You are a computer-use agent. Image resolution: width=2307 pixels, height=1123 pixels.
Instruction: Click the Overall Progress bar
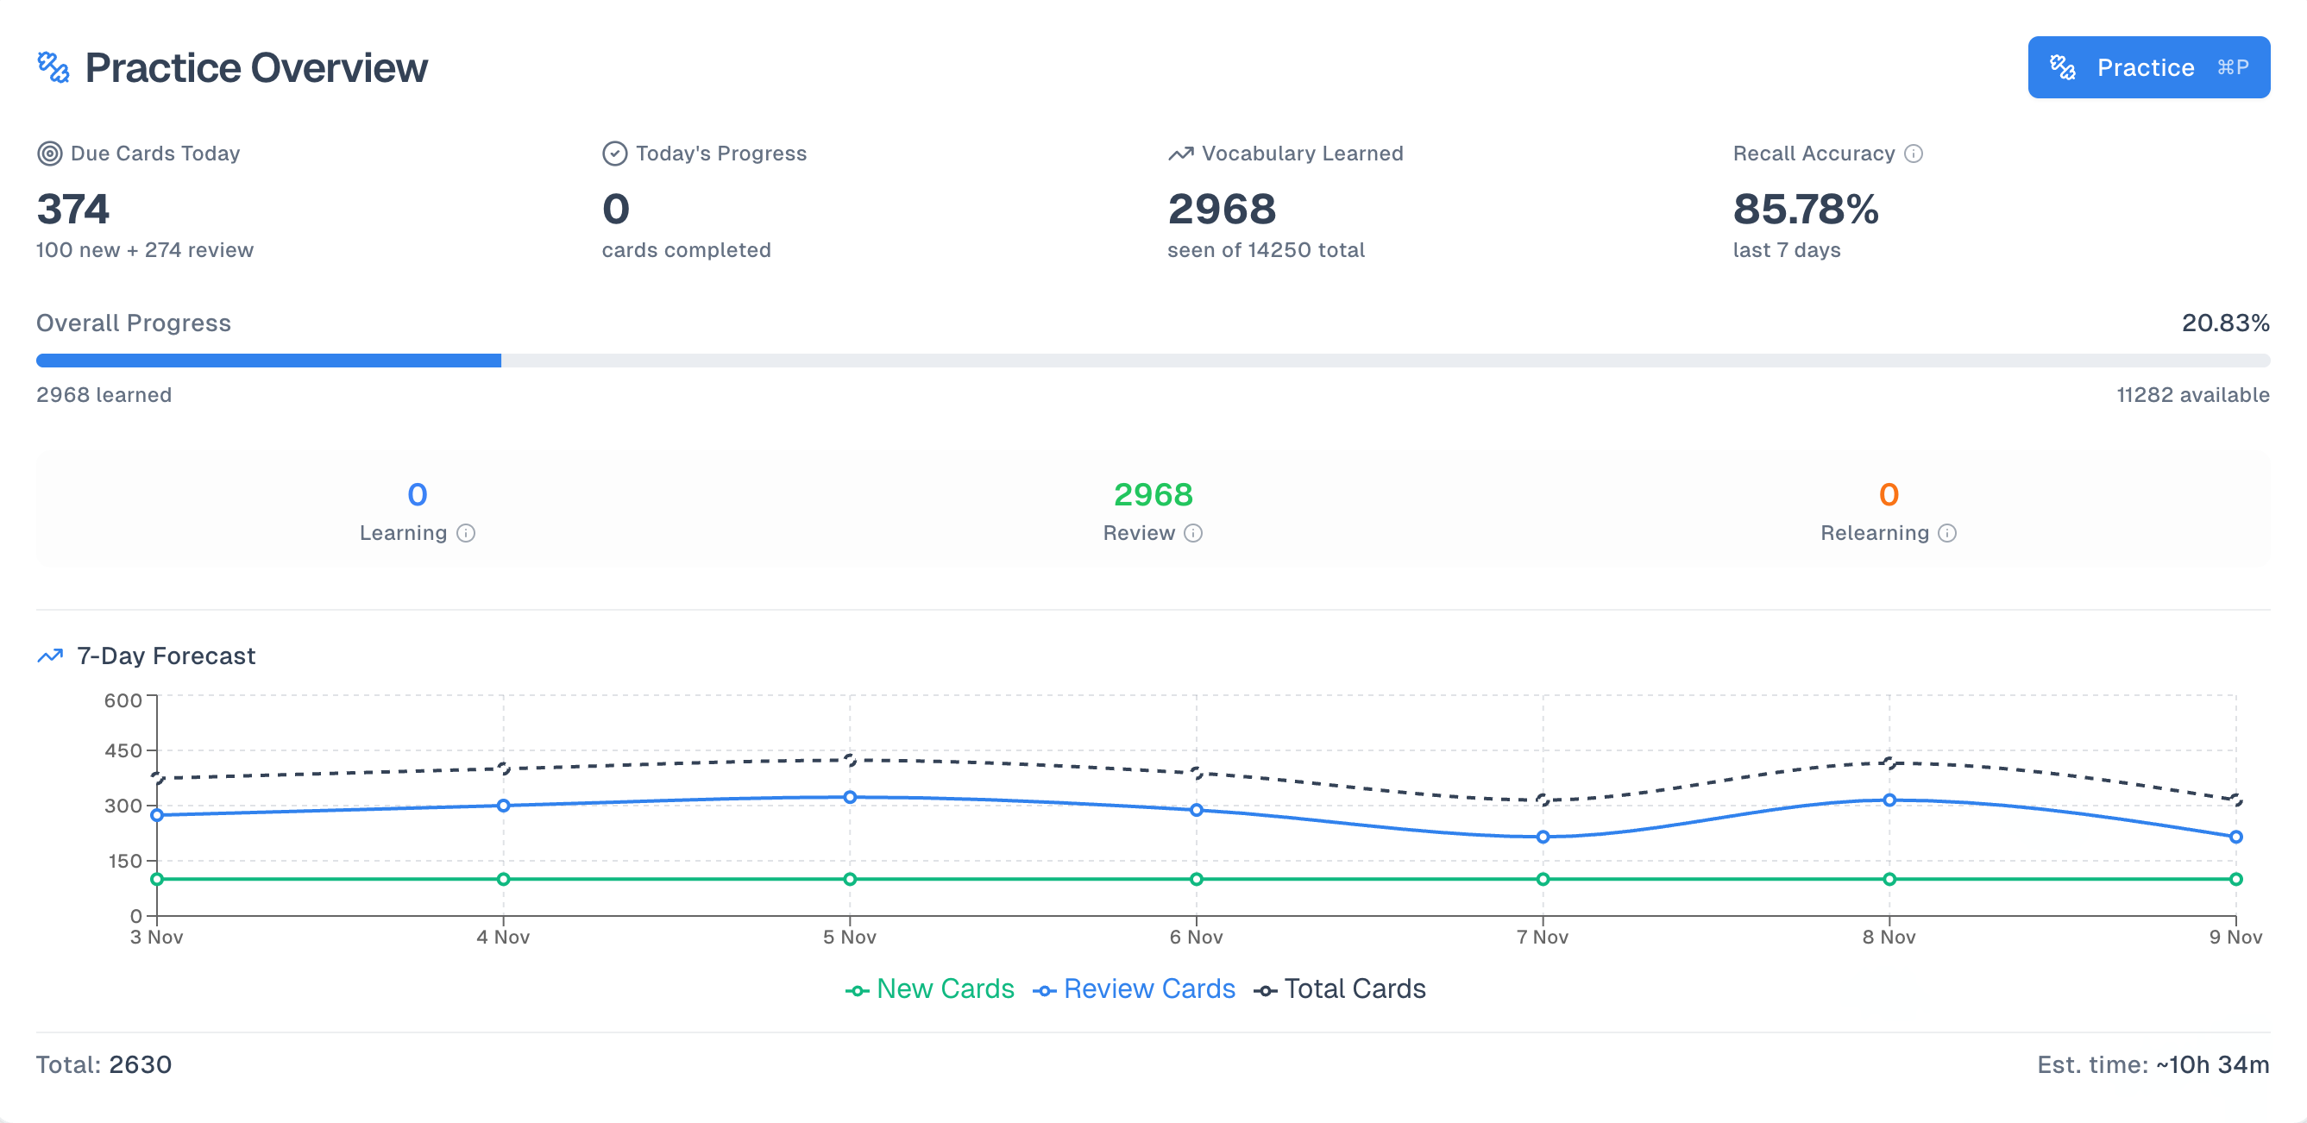(x=1152, y=360)
